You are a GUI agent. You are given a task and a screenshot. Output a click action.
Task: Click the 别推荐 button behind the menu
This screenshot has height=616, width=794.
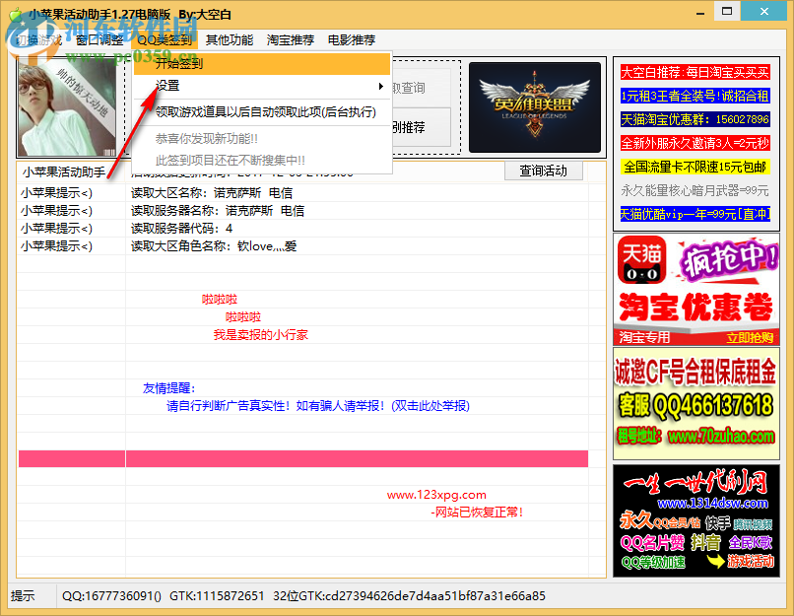pyautogui.click(x=422, y=127)
